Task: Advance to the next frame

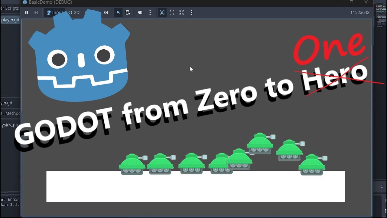Action: click(36, 12)
